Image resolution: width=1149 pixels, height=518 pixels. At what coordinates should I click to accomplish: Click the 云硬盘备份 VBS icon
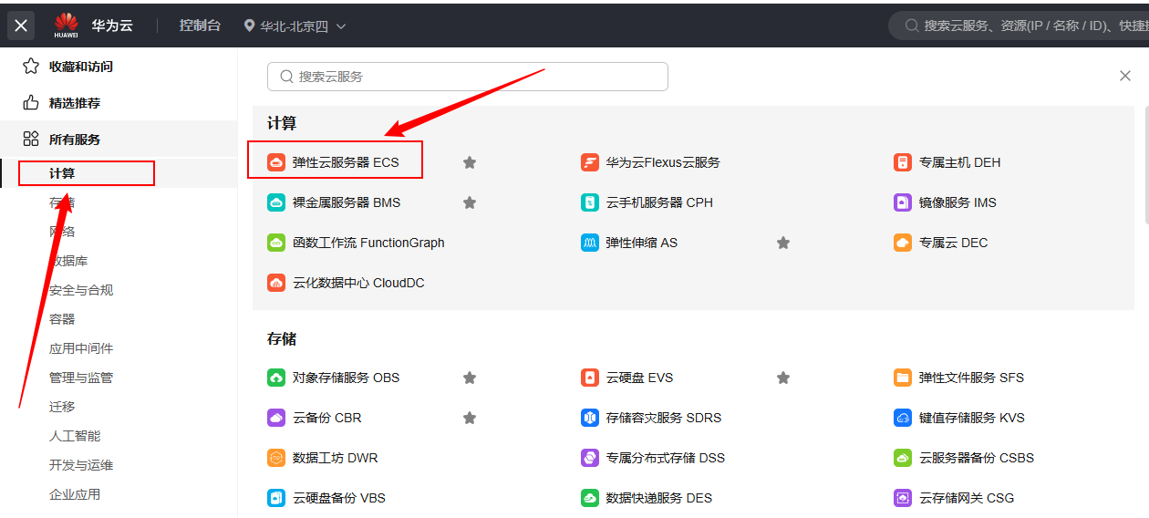(x=276, y=498)
